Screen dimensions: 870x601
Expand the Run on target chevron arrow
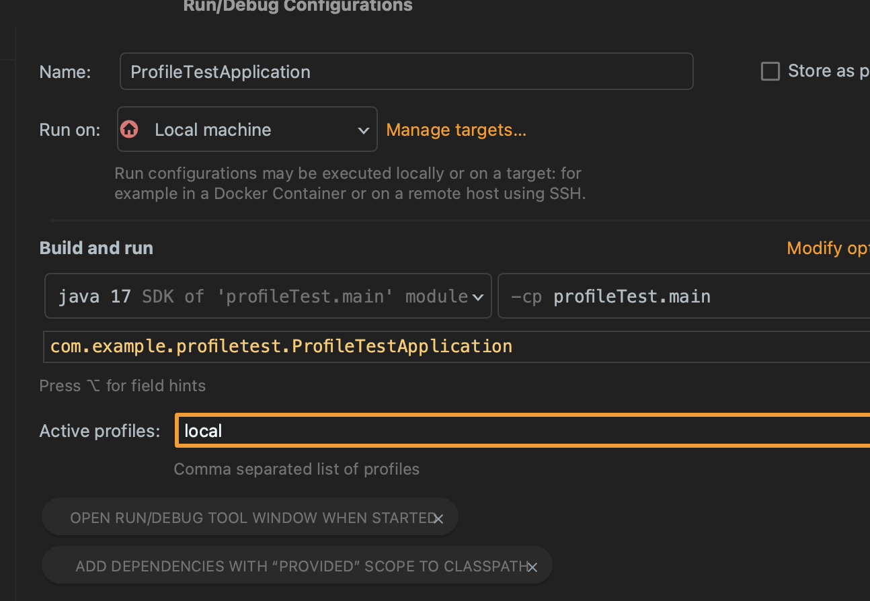click(363, 130)
